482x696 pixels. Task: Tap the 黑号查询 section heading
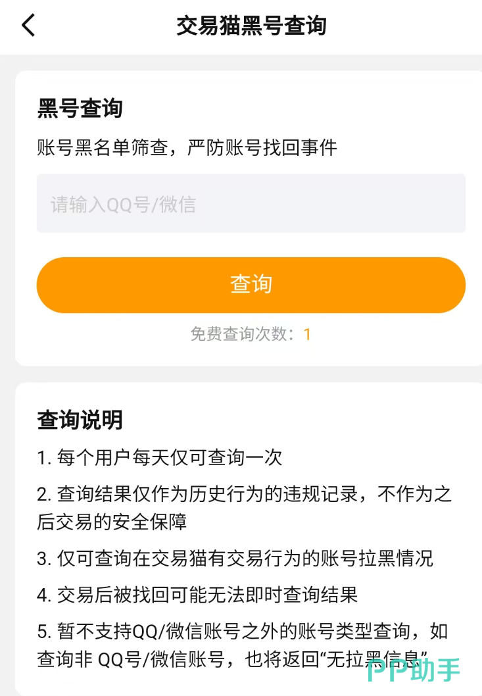click(80, 109)
